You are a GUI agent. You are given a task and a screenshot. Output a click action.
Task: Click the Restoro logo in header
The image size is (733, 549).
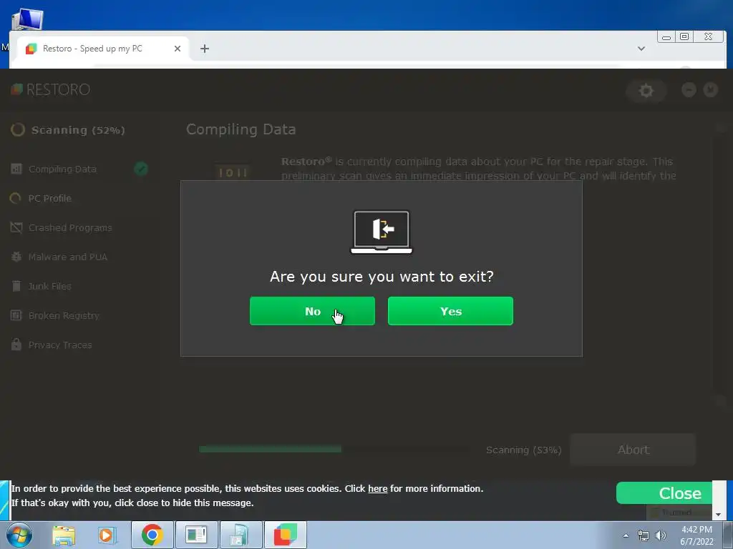51,89
